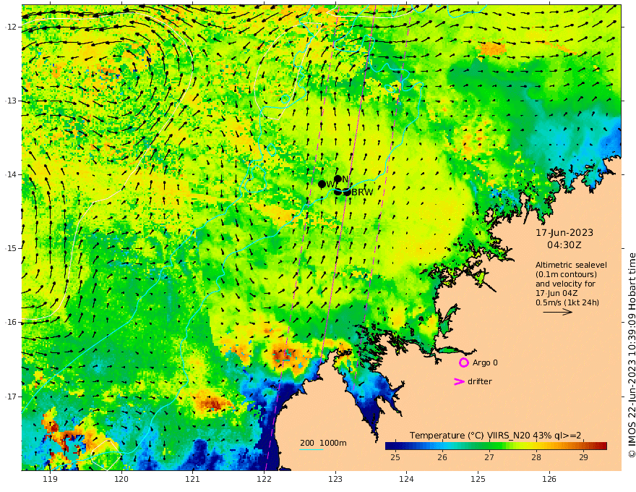Click the BRW station label

362,192
